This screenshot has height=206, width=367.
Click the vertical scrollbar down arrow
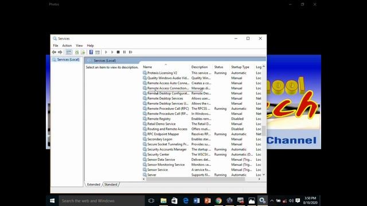point(264,175)
